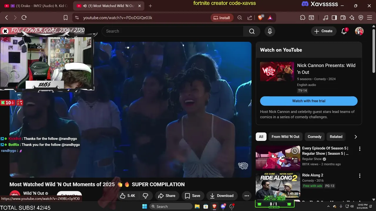The width and height of the screenshot is (376, 211).
Task: Open the Create button menu
Action: [x=323, y=31]
